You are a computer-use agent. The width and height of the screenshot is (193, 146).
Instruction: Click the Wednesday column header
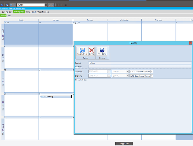(x=124, y=20)
